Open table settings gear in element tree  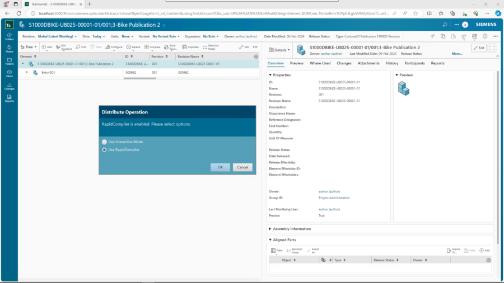(256, 56)
